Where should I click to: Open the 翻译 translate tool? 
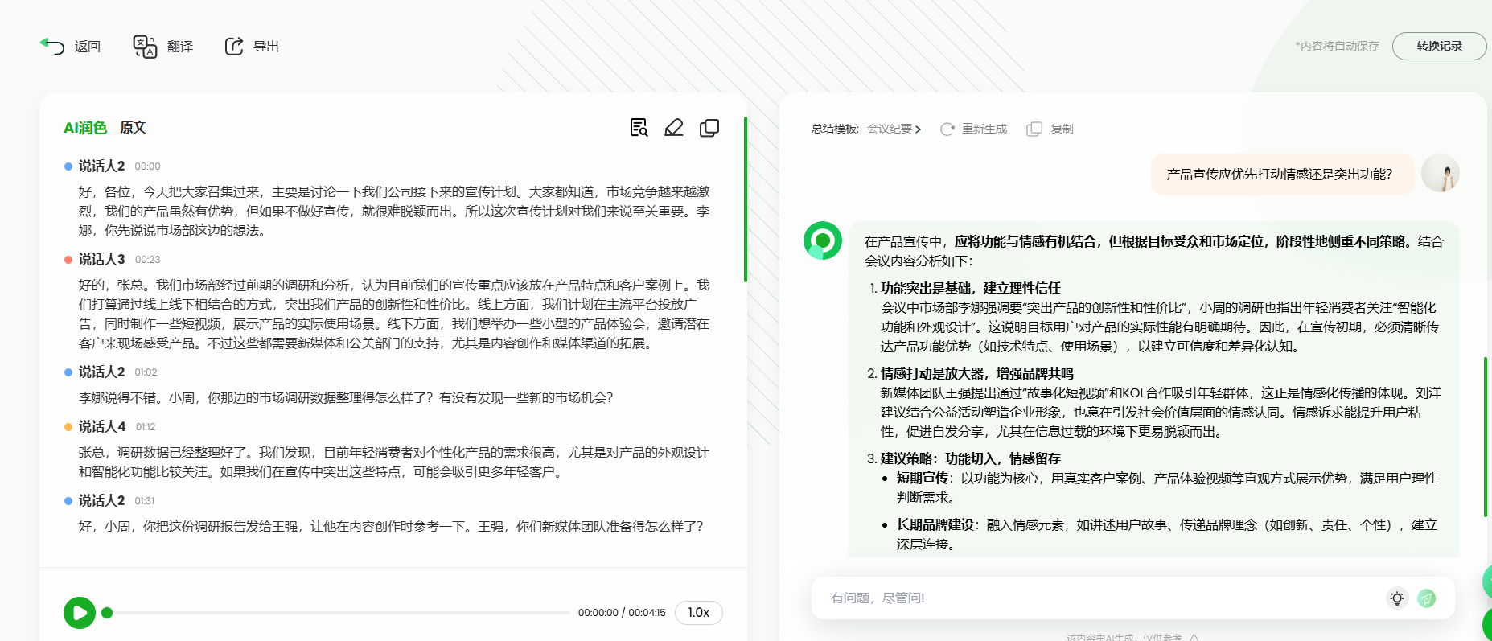pyautogui.click(x=162, y=47)
